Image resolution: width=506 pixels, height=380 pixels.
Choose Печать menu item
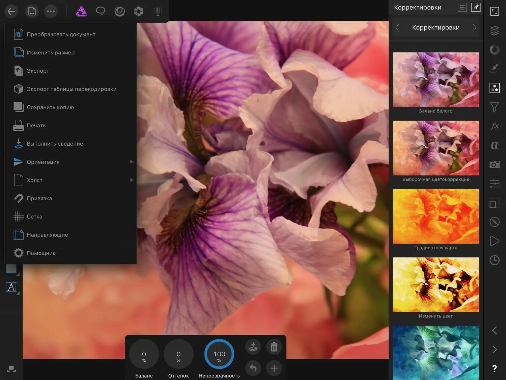pyautogui.click(x=71, y=125)
